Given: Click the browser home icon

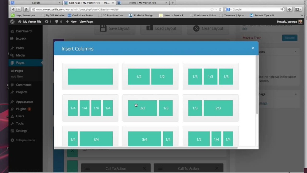Looking at the screenshot, I should (26, 10).
